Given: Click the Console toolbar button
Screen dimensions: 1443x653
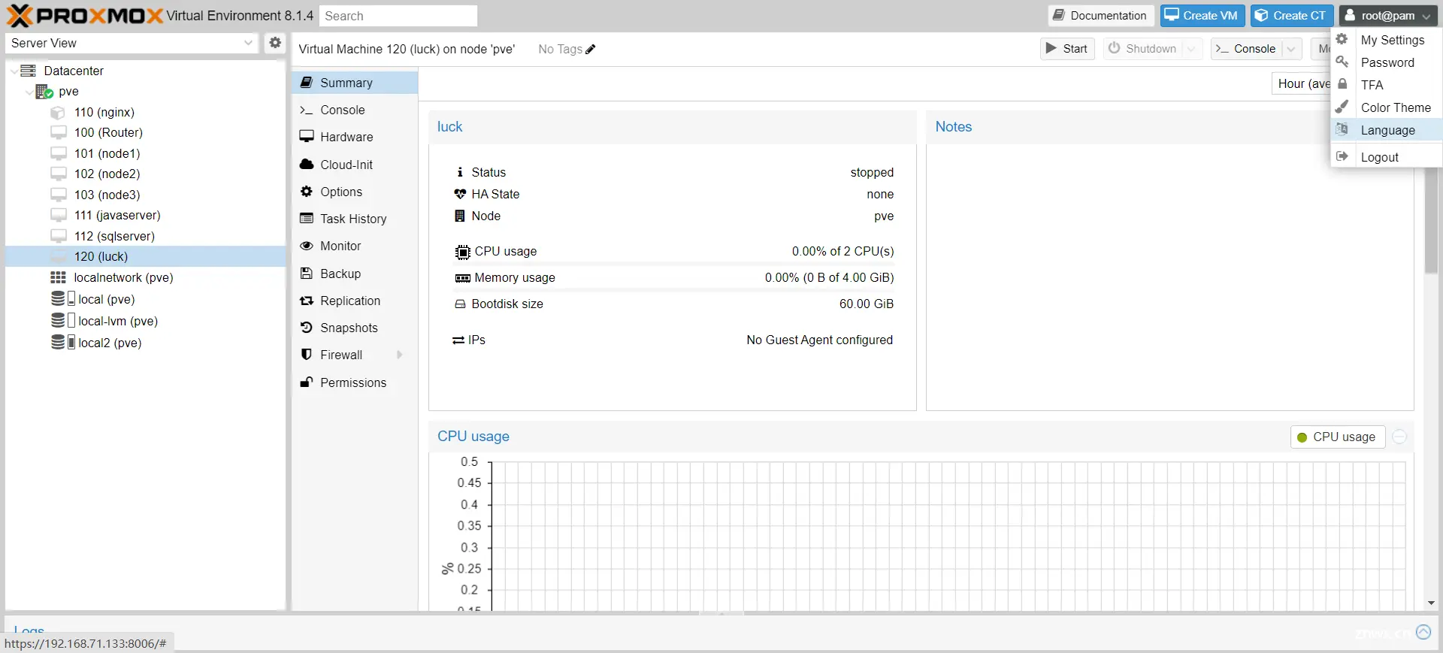Looking at the screenshot, I should point(1247,49).
